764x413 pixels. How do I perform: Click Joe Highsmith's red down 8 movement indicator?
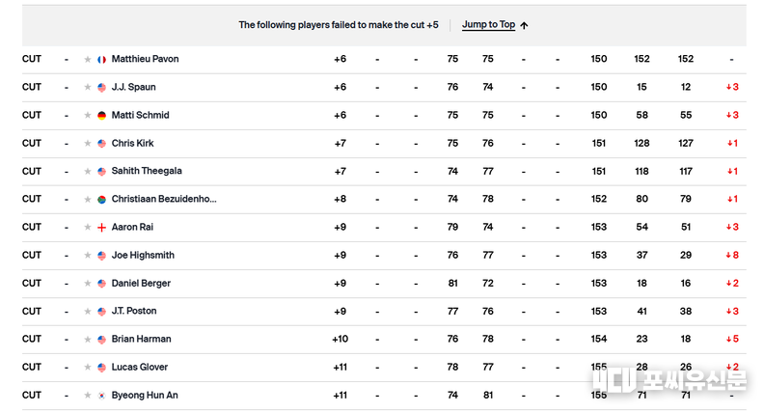(x=732, y=256)
